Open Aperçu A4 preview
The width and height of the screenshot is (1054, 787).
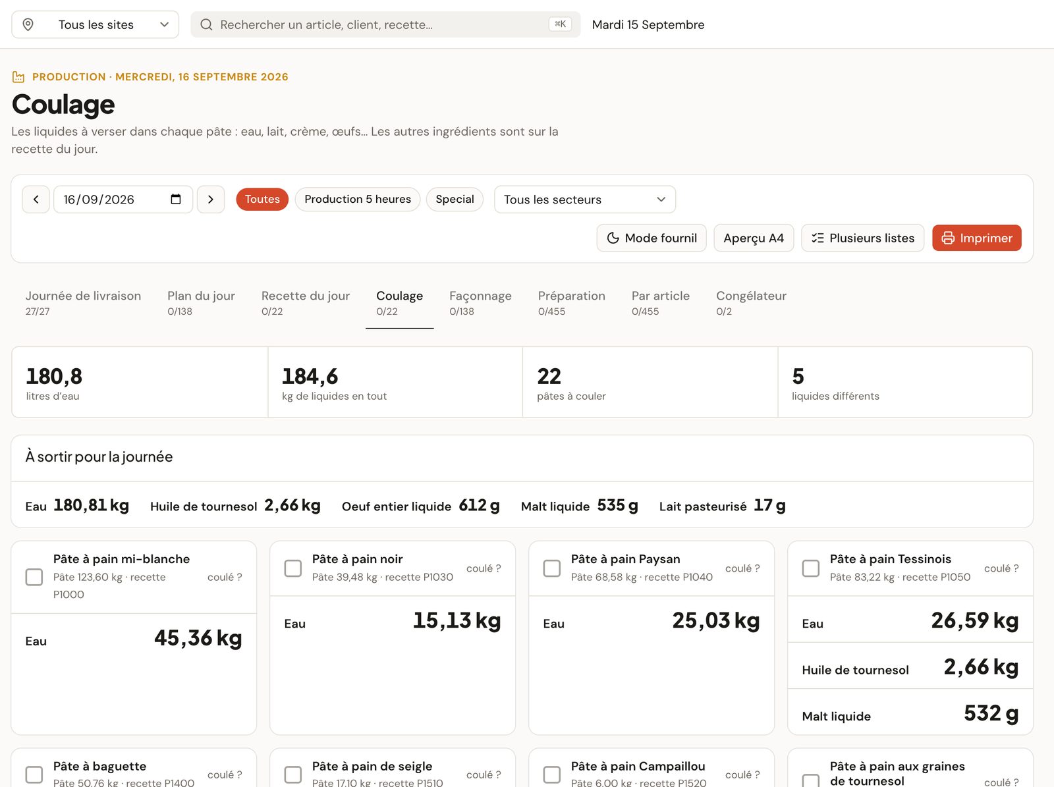pos(754,238)
